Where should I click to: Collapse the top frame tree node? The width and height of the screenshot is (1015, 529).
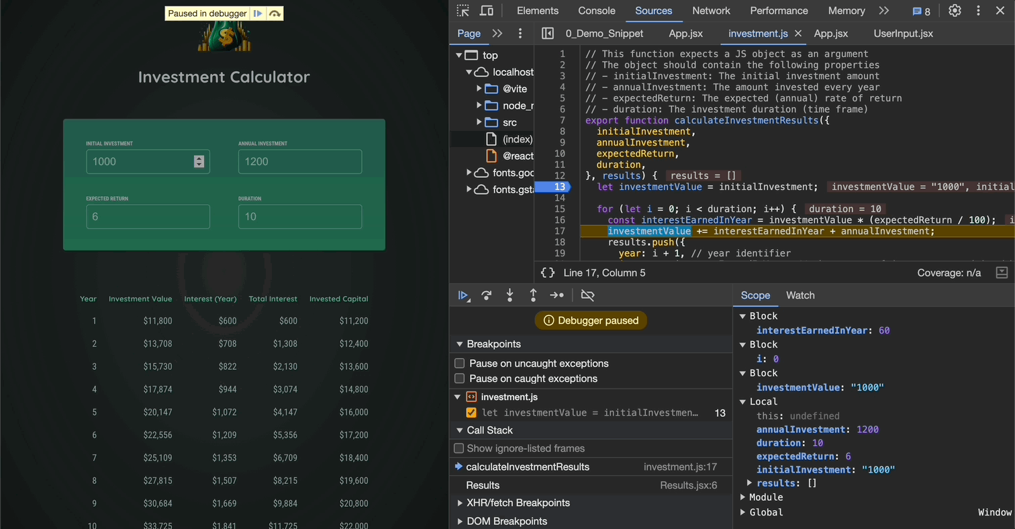tap(459, 55)
